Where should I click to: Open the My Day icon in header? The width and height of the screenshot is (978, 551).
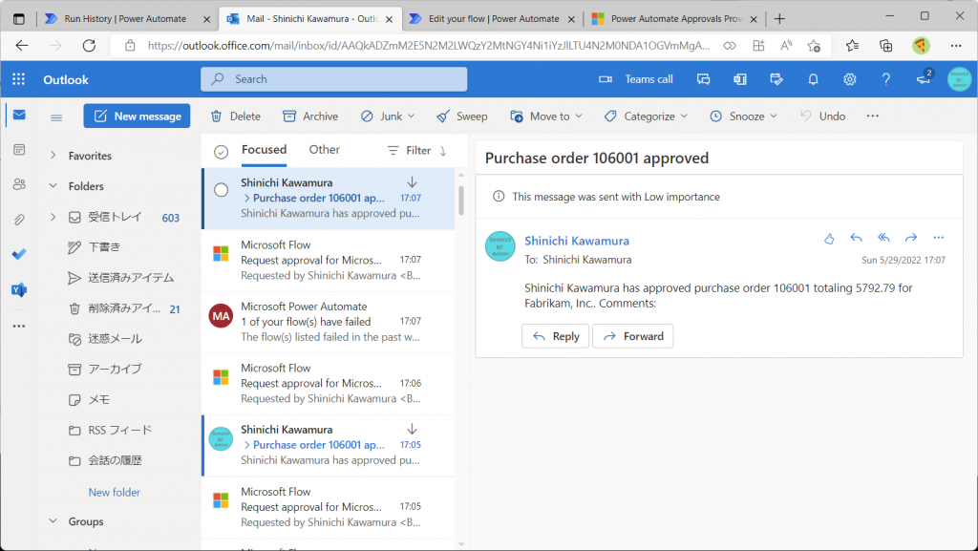point(776,79)
